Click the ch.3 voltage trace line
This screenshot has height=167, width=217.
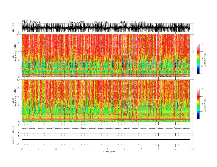pyautogui.click(x=105, y=128)
